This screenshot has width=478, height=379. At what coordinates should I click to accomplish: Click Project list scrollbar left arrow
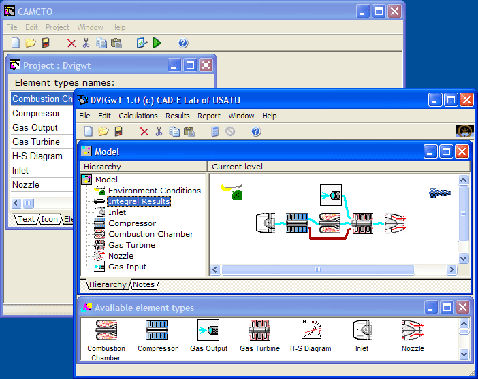coord(16,203)
